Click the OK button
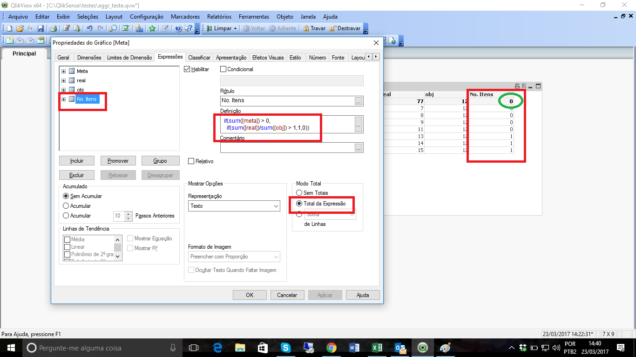636x357 pixels. [250, 295]
